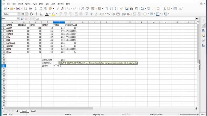Open the font size 11 dropdown

point(27,14)
